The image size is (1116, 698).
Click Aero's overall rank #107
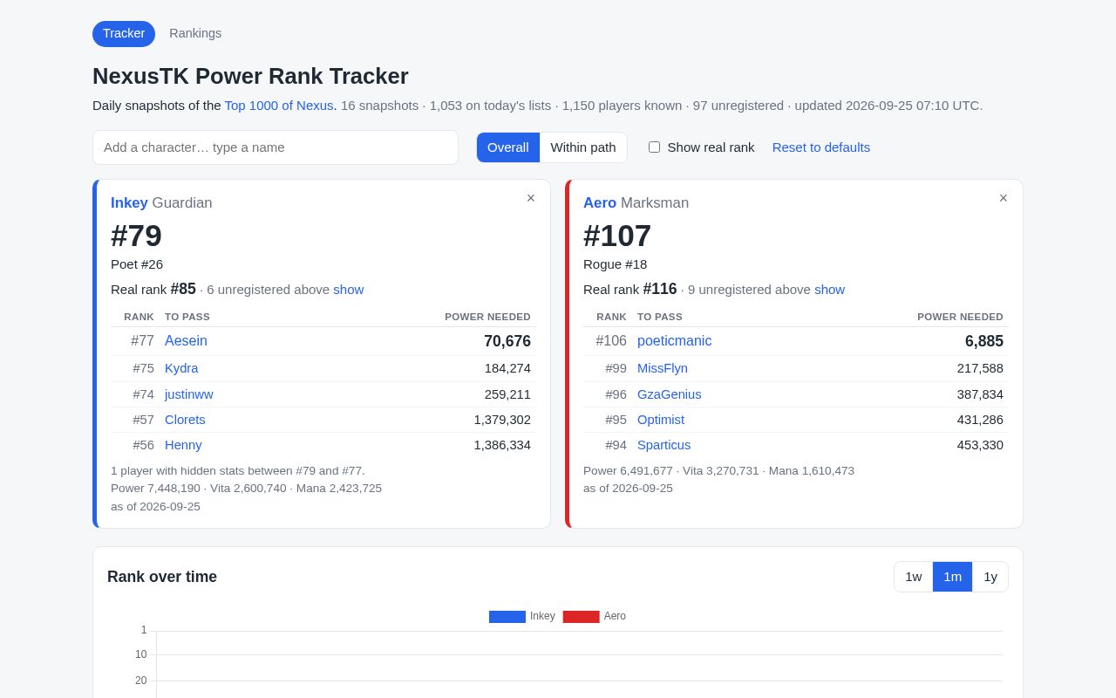[617, 236]
